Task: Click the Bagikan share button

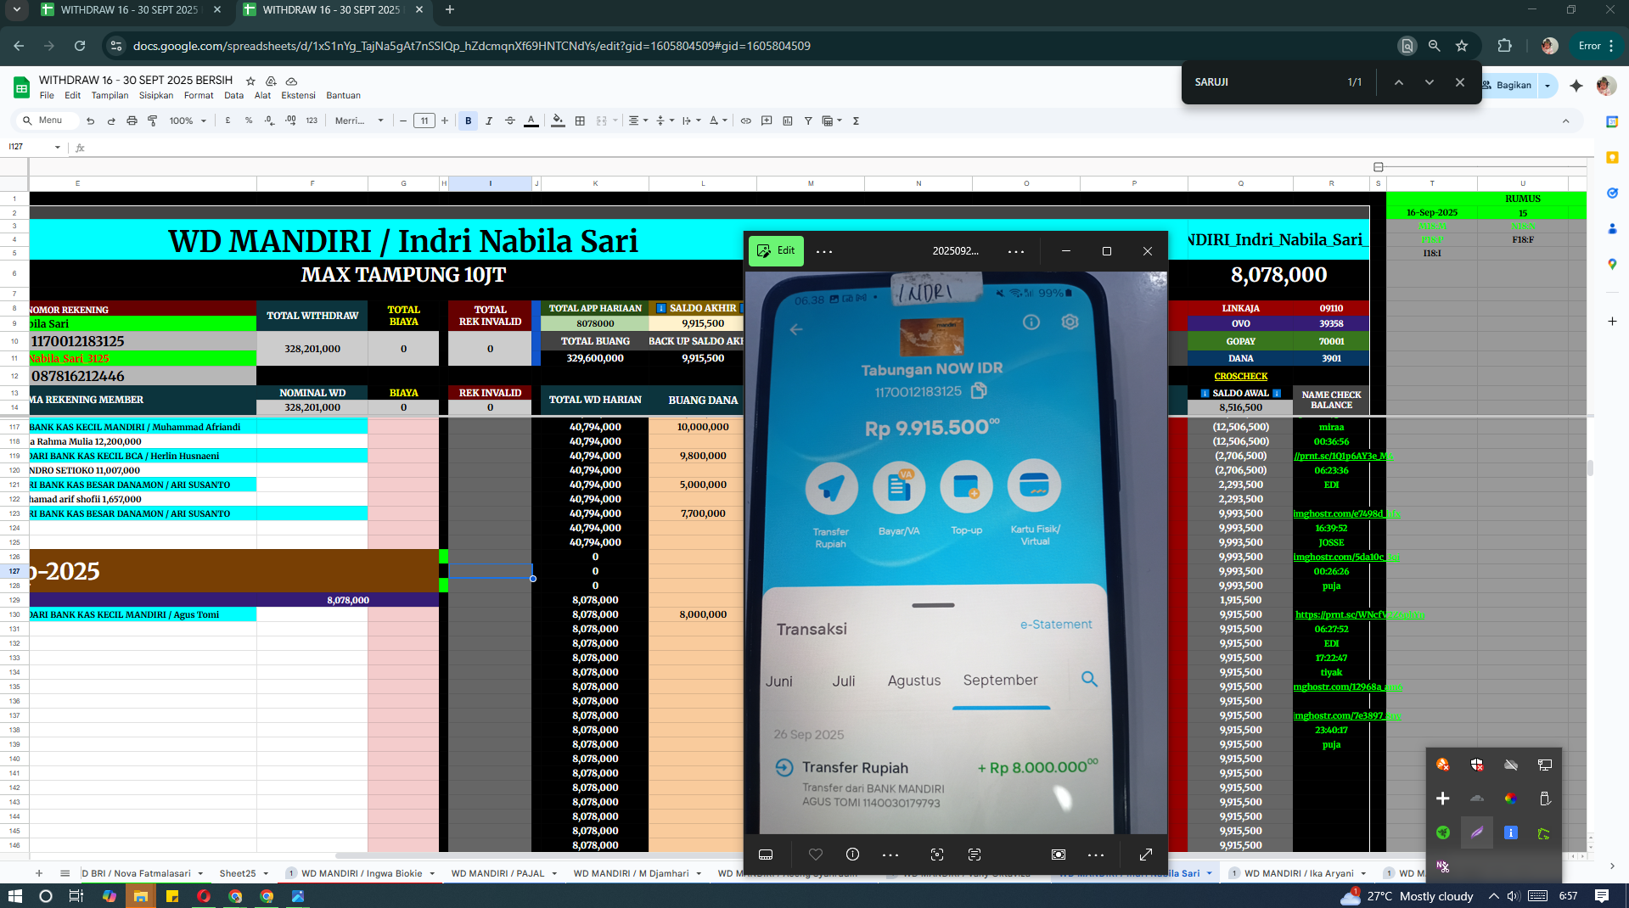Action: [1510, 85]
